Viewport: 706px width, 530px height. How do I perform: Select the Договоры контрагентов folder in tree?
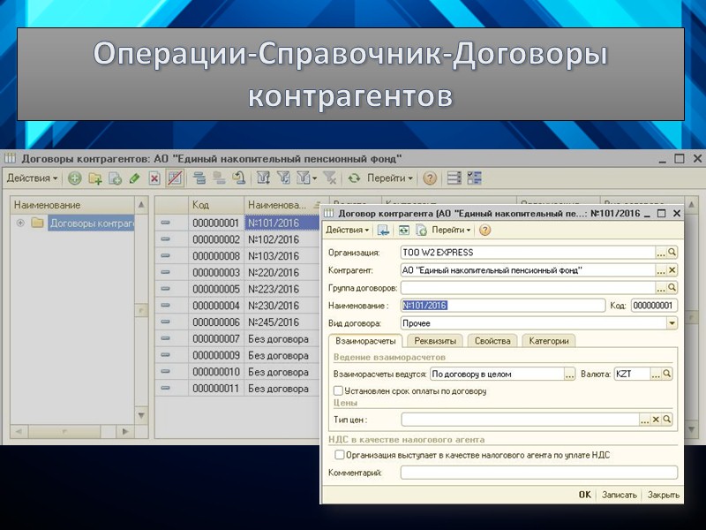coord(92,223)
